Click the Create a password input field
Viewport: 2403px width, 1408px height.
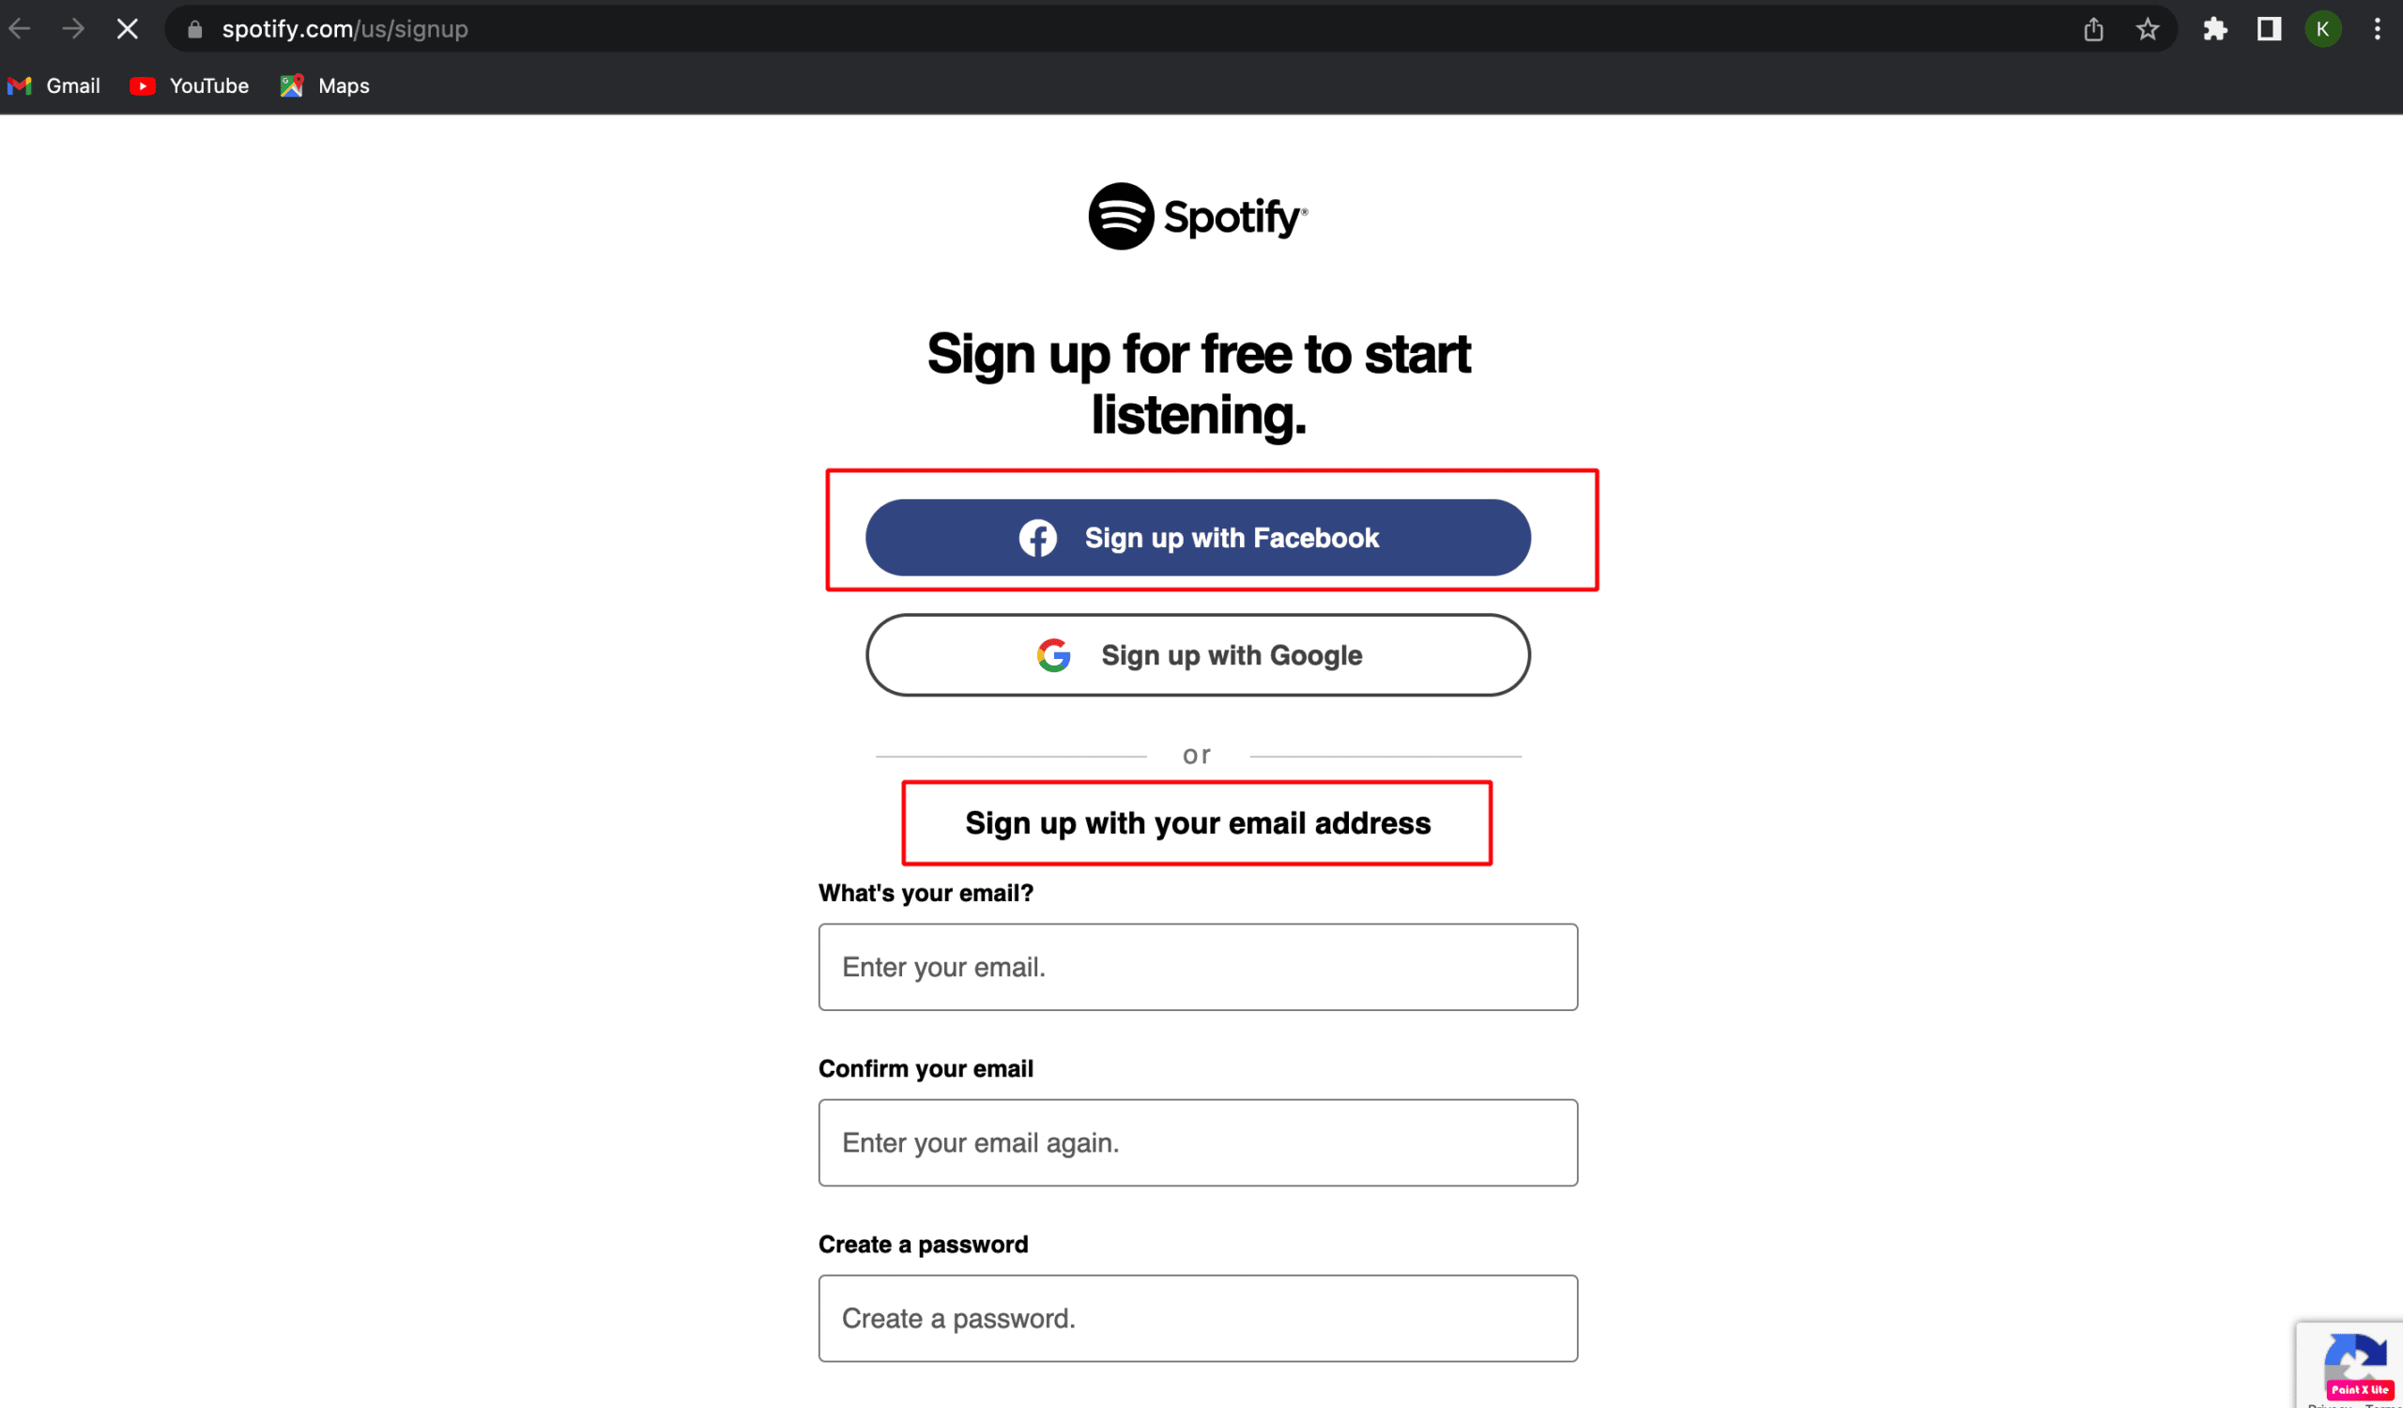pos(1197,1319)
